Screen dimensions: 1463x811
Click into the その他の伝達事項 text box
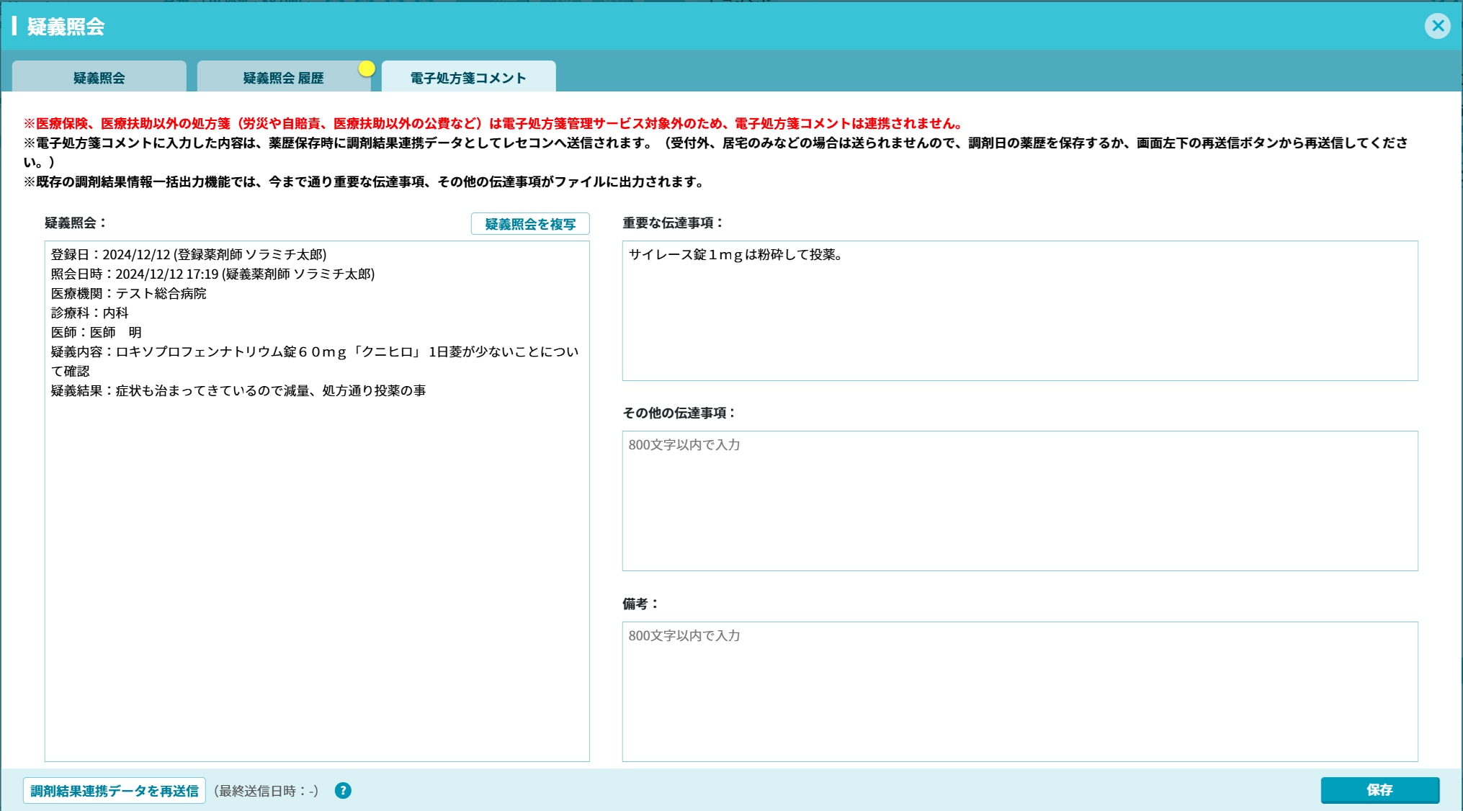(x=1019, y=501)
